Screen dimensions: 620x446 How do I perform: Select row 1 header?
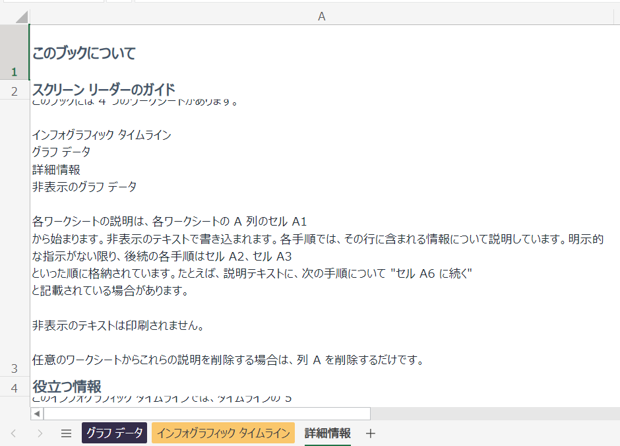pyautogui.click(x=15, y=52)
